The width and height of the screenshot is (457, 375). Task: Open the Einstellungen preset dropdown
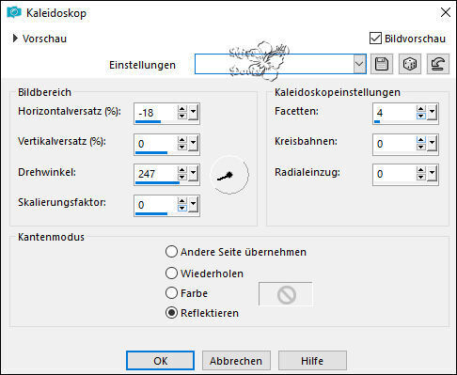tap(359, 64)
